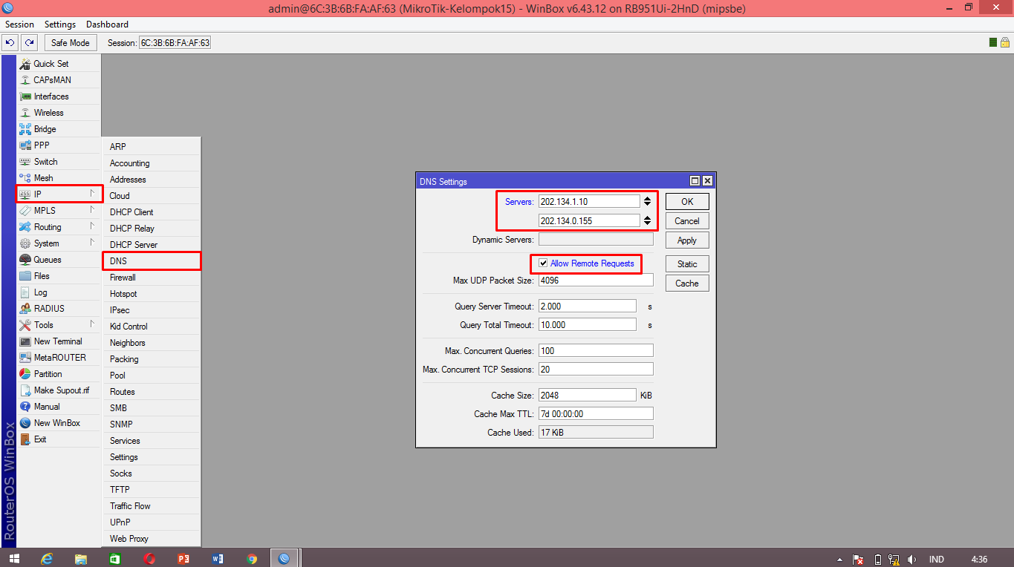Image resolution: width=1014 pixels, height=567 pixels.
Task: Click the Cache Max TTL field
Action: 596,414
